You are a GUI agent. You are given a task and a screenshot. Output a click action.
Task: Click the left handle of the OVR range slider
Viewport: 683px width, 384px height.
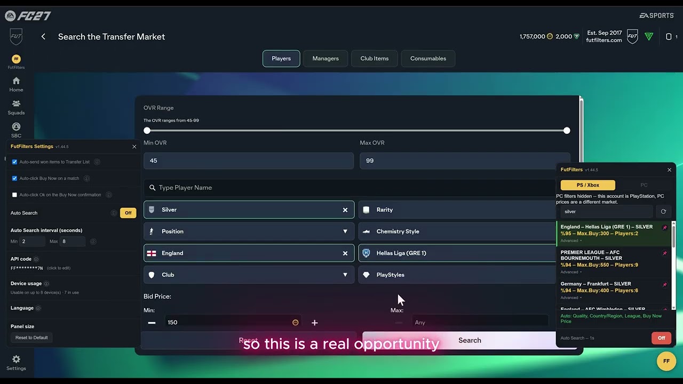(147, 131)
